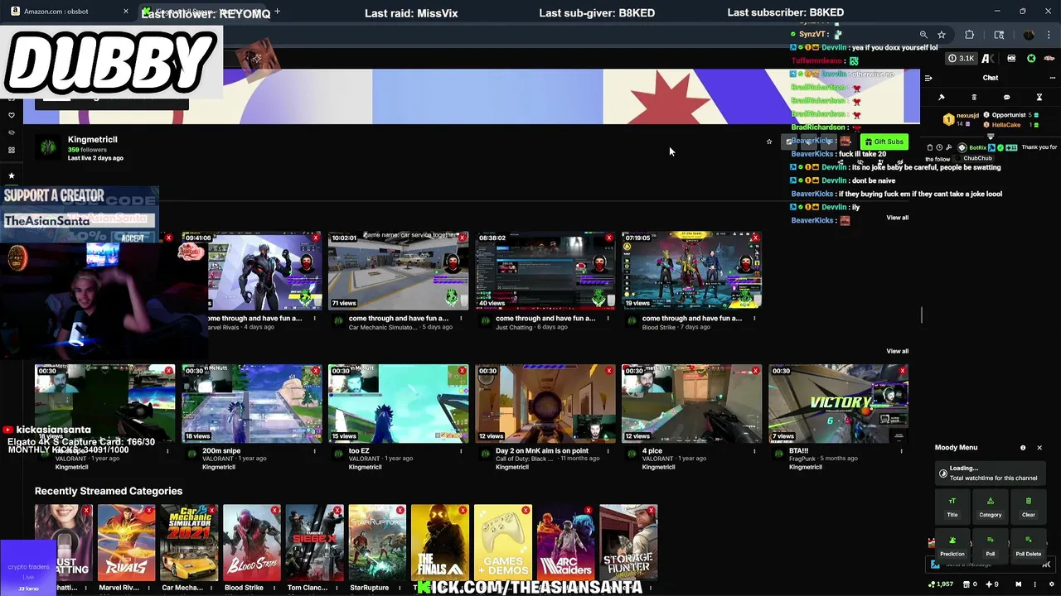Click View all for the clips row
The width and height of the screenshot is (1061, 596).
point(897,351)
